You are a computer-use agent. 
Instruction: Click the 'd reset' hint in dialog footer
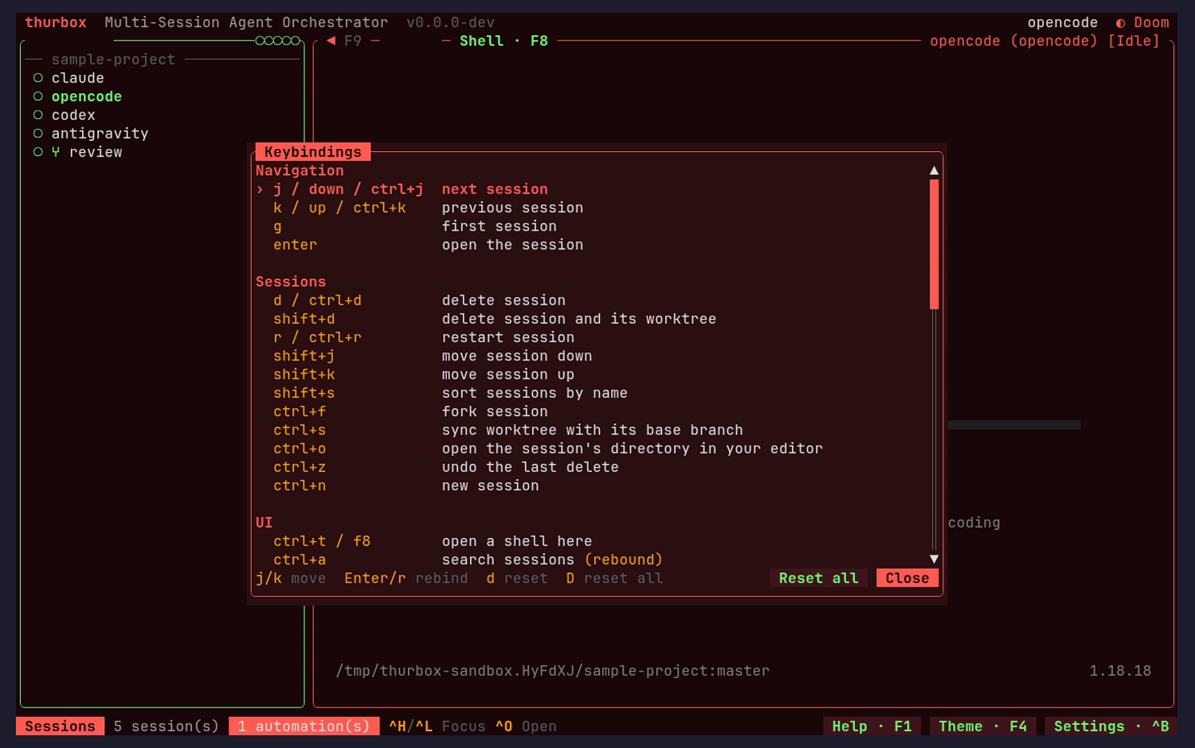pos(517,579)
